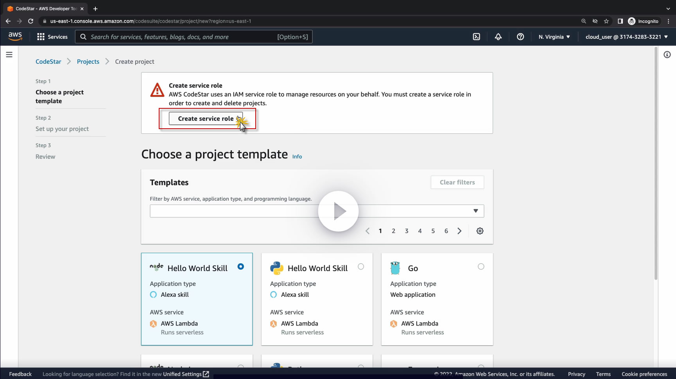Bookmark this page with the star icon

pyautogui.click(x=606, y=21)
